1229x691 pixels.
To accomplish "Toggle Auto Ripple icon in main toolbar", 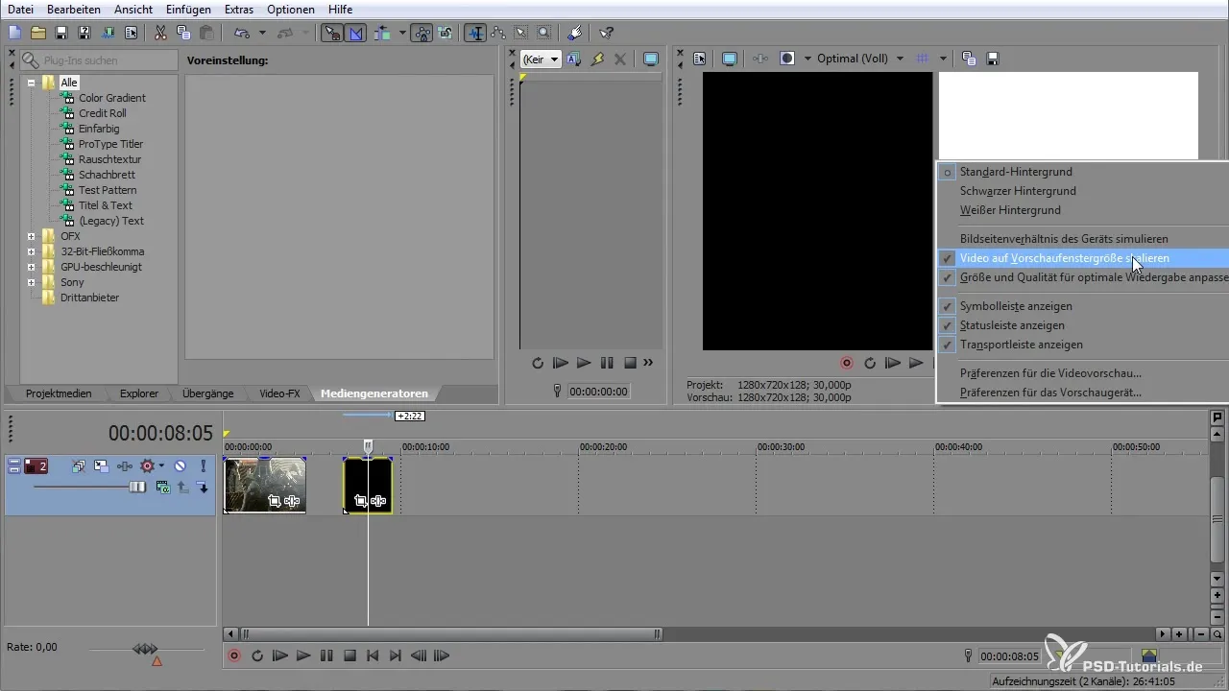I will (x=381, y=33).
